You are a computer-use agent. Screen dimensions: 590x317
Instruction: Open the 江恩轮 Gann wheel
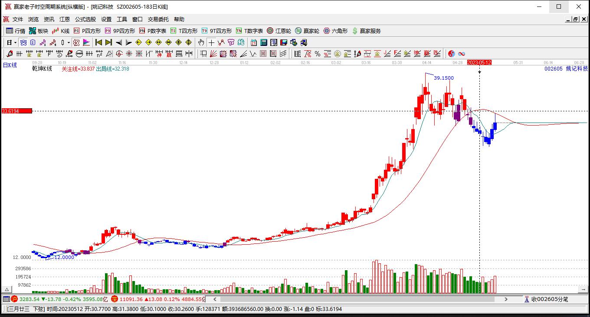[279, 31]
